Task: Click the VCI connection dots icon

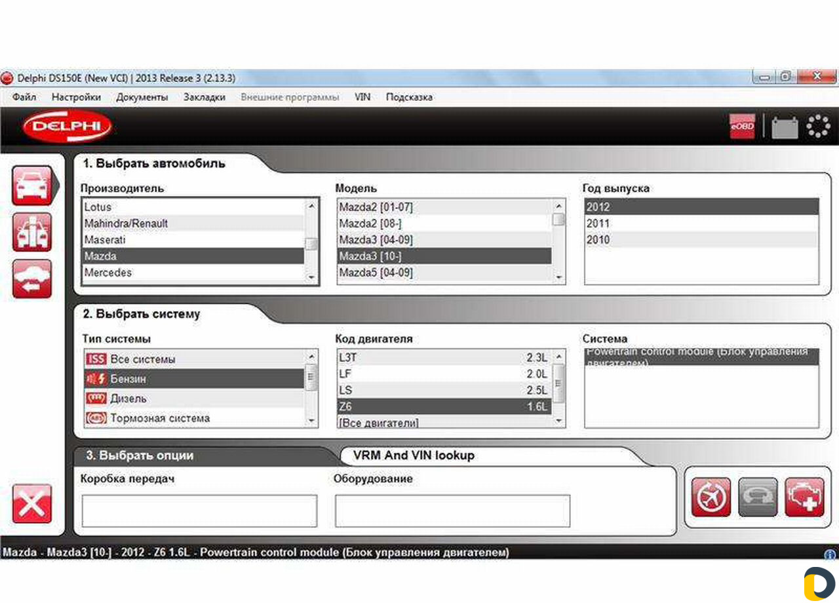Action: tap(818, 126)
